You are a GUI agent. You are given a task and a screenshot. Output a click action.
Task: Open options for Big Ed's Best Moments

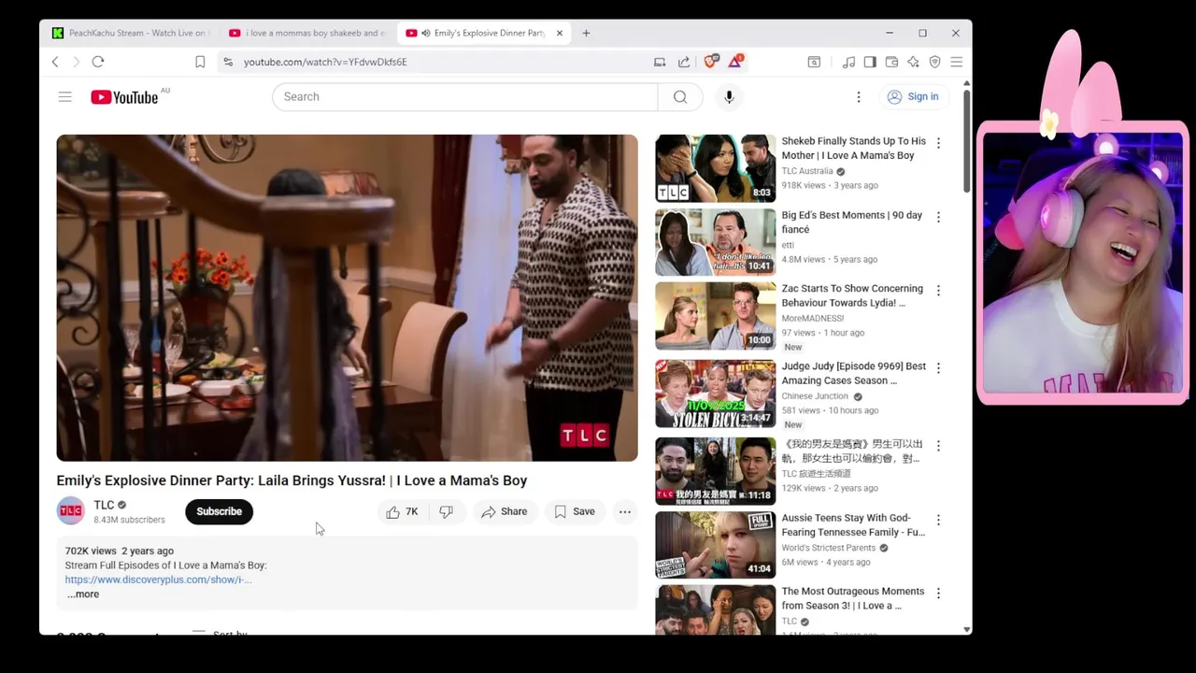(939, 217)
